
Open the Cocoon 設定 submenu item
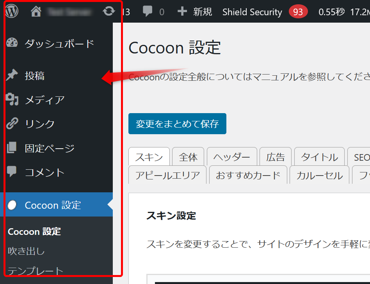click(x=34, y=231)
